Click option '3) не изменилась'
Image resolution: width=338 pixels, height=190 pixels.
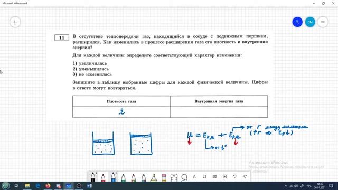[92, 74]
